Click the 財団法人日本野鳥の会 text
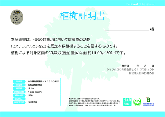165x117 pixels. (x=141, y=73)
